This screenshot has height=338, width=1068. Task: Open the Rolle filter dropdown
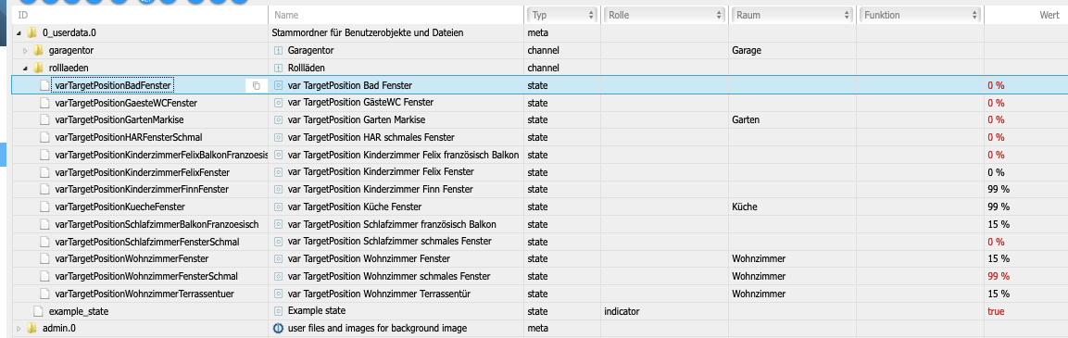pyautogui.click(x=664, y=14)
